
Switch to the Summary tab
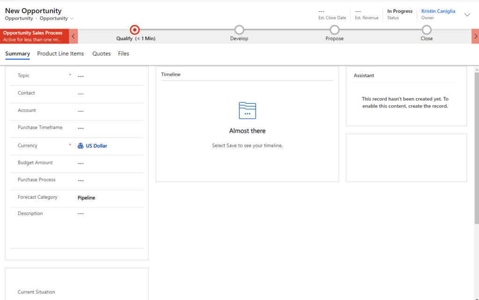tap(17, 54)
